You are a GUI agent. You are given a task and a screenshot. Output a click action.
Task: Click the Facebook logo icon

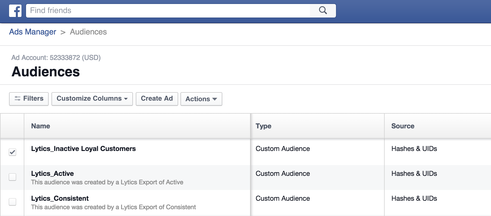click(x=15, y=11)
